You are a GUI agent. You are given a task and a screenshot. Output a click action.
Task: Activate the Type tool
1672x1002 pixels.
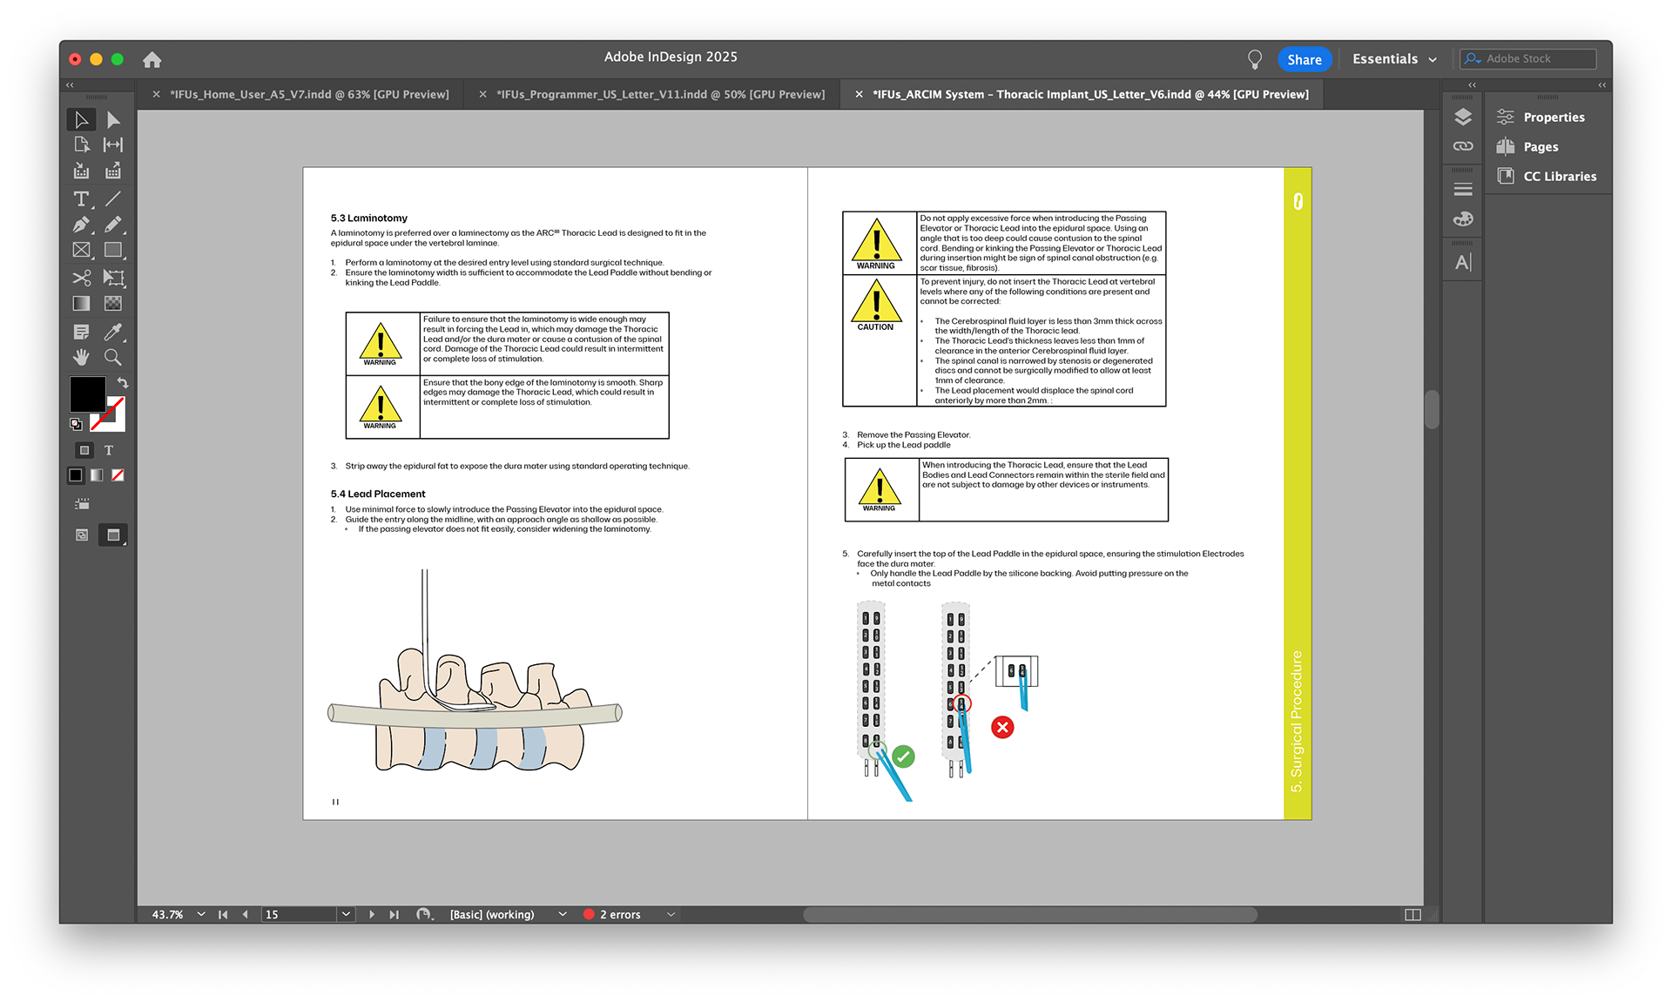coord(81,199)
